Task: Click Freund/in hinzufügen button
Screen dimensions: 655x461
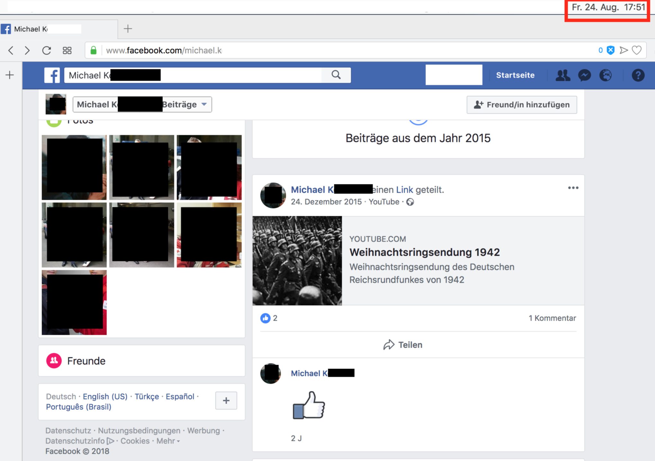Action: 522,104
